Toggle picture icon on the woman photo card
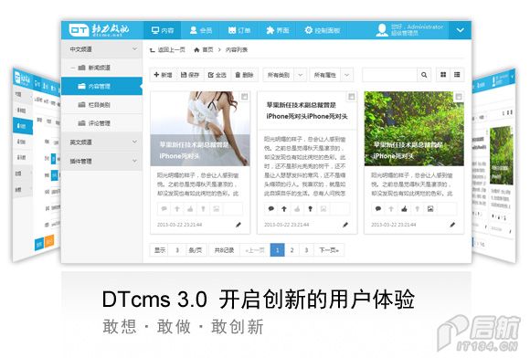This screenshot has height=358, width=530. 217,209
